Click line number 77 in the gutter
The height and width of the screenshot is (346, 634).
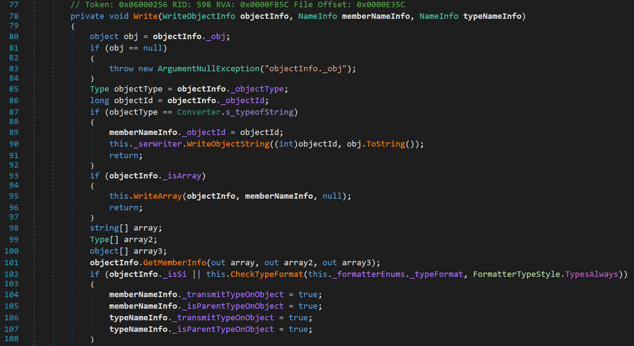point(14,5)
